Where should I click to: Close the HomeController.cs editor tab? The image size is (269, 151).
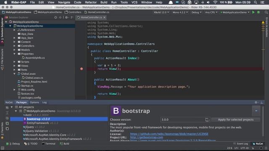pyautogui.click(x=105, y=17)
